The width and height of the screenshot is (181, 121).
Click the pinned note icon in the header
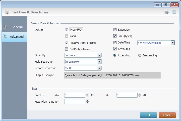(x=174, y=12)
